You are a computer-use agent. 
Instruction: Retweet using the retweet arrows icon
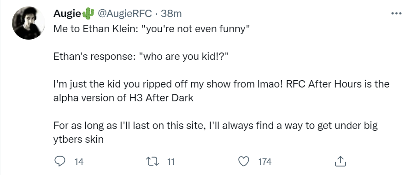coord(154,162)
